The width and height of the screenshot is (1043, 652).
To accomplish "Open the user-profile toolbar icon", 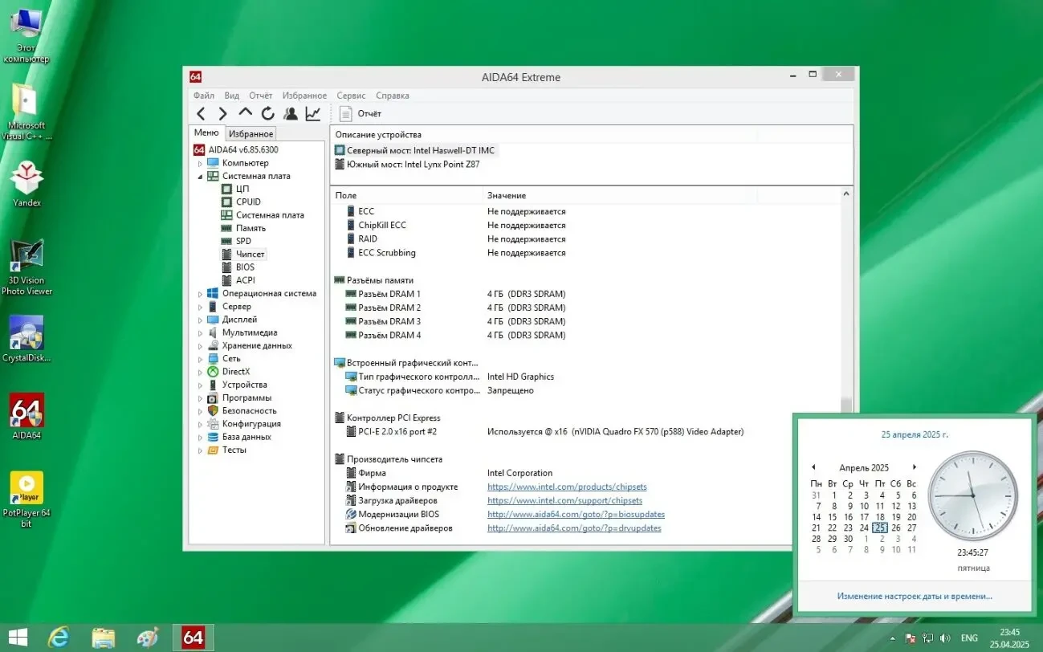I will point(290,114).
